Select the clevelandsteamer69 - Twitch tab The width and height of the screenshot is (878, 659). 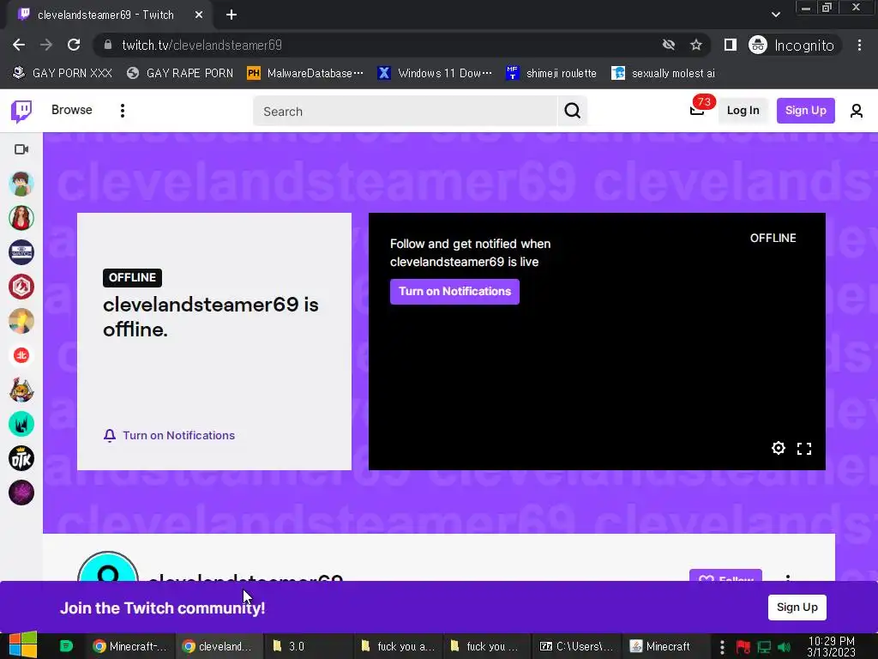click(106, 15)
